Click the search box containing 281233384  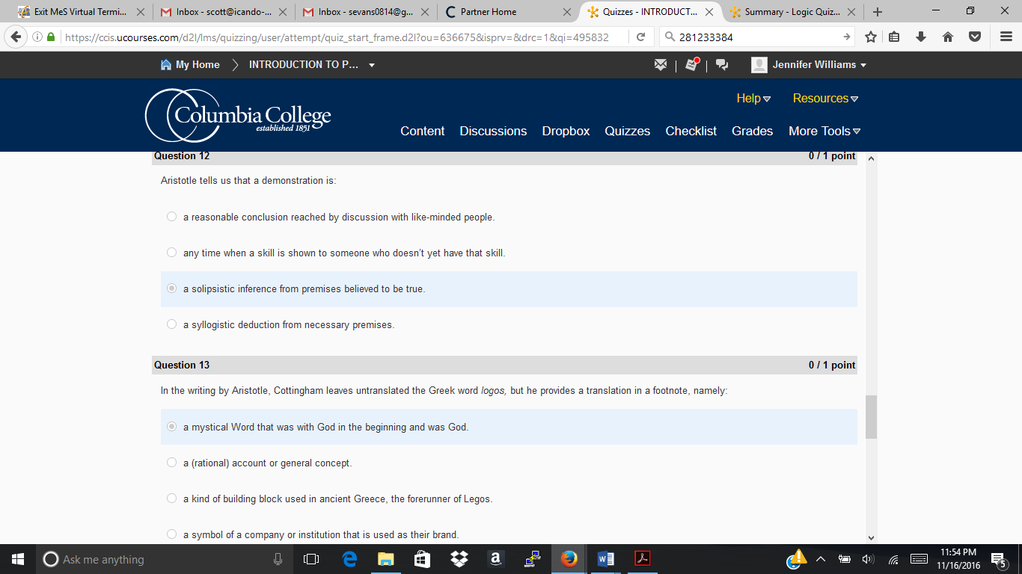(x=756, y=37)
